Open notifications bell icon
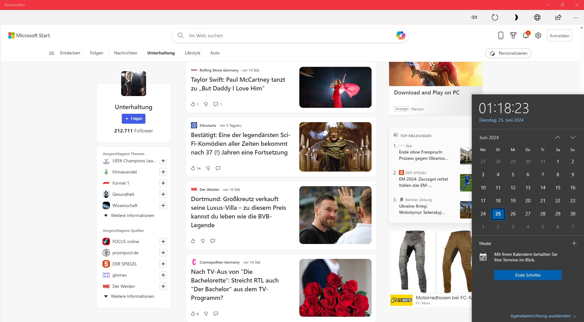584x322 pixels. (526, 35)
